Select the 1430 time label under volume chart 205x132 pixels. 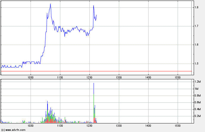pyautogui.click(x=148, y=126)
